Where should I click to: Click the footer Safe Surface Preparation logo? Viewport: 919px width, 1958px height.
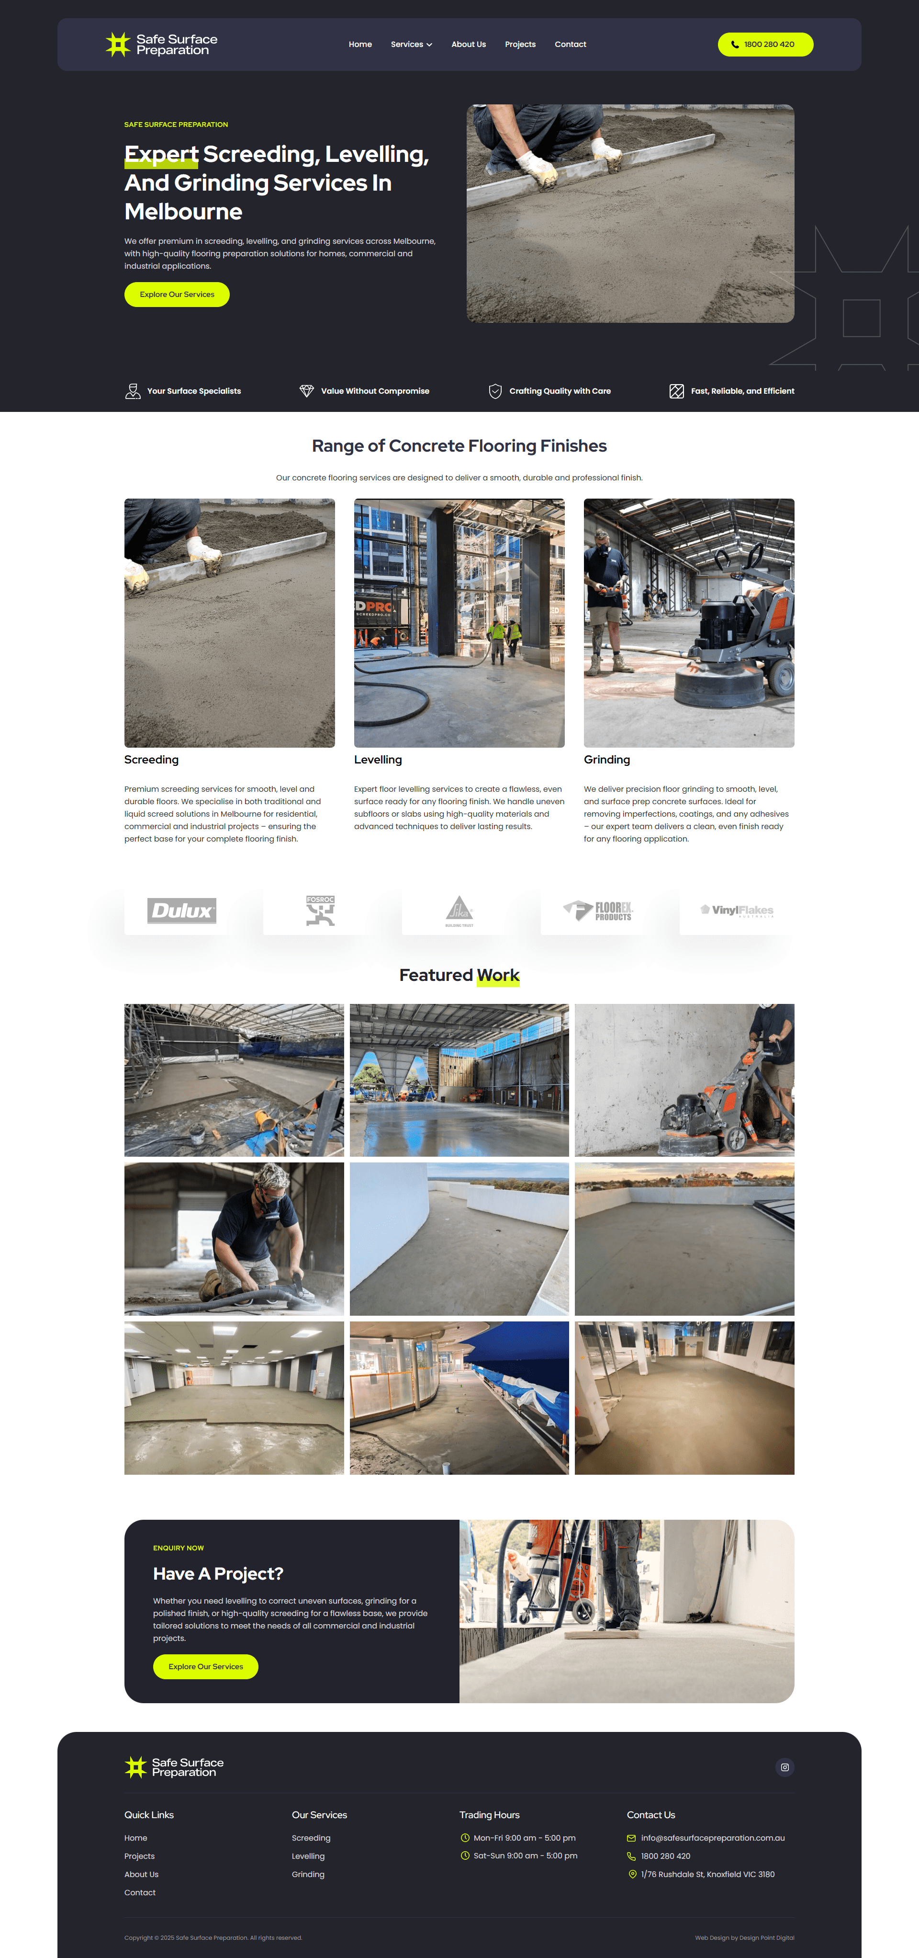pos(174,1767)
